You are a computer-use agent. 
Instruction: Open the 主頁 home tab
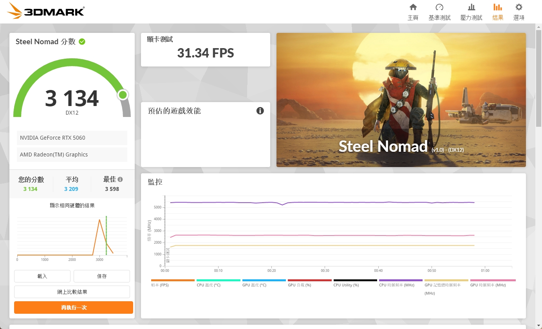pyautogui.click(x=413, y=12)
